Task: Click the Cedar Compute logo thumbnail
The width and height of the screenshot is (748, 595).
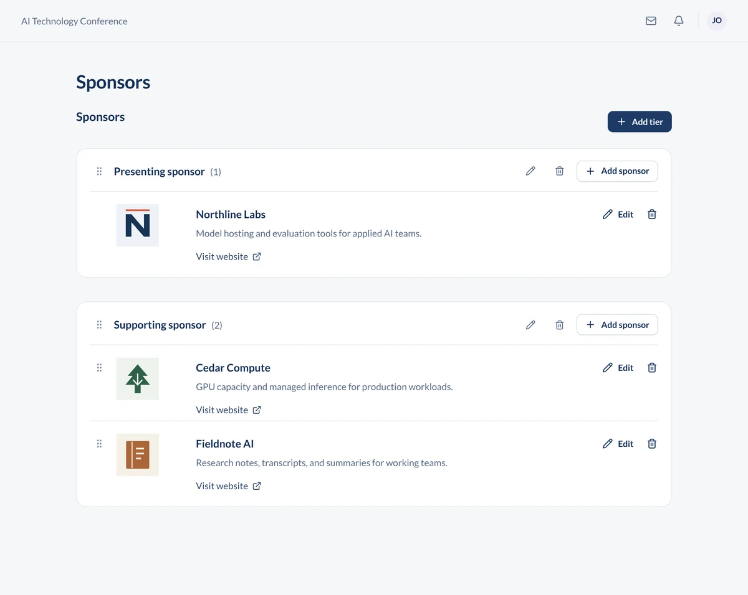Action: [138, 379]
